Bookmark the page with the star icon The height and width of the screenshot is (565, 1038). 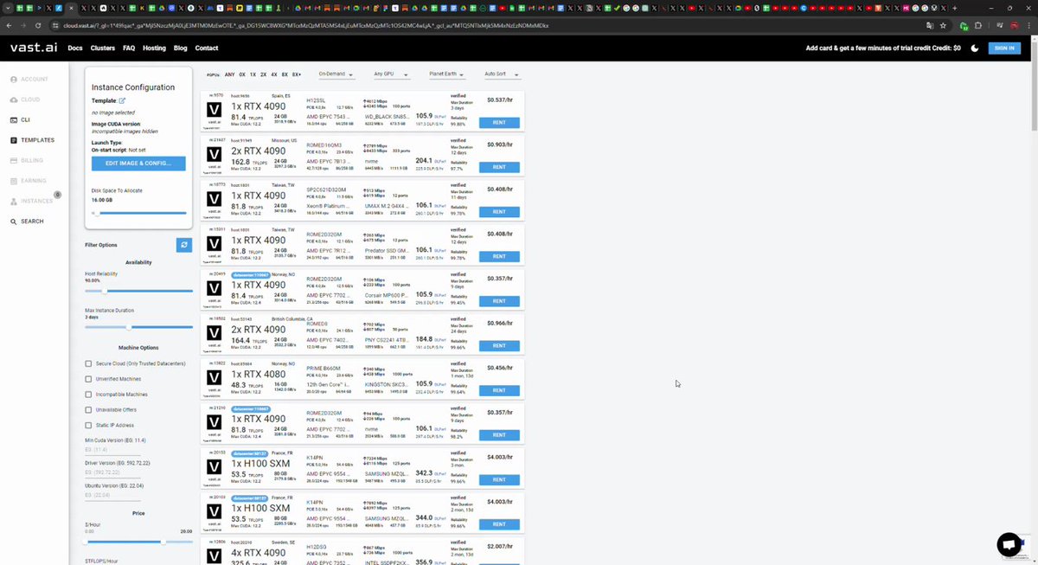coord(943,26)
